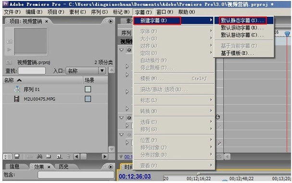
Task: Choose 默认滚动字幕(R) from the submenu
Action: pyautogui.click(x=244, y=28)
